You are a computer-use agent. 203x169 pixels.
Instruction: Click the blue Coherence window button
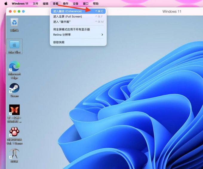point(23,11)
